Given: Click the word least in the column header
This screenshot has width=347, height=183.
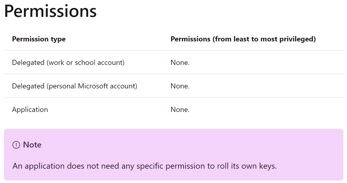Looking at the screenshot, I should [x=240, y=39].
